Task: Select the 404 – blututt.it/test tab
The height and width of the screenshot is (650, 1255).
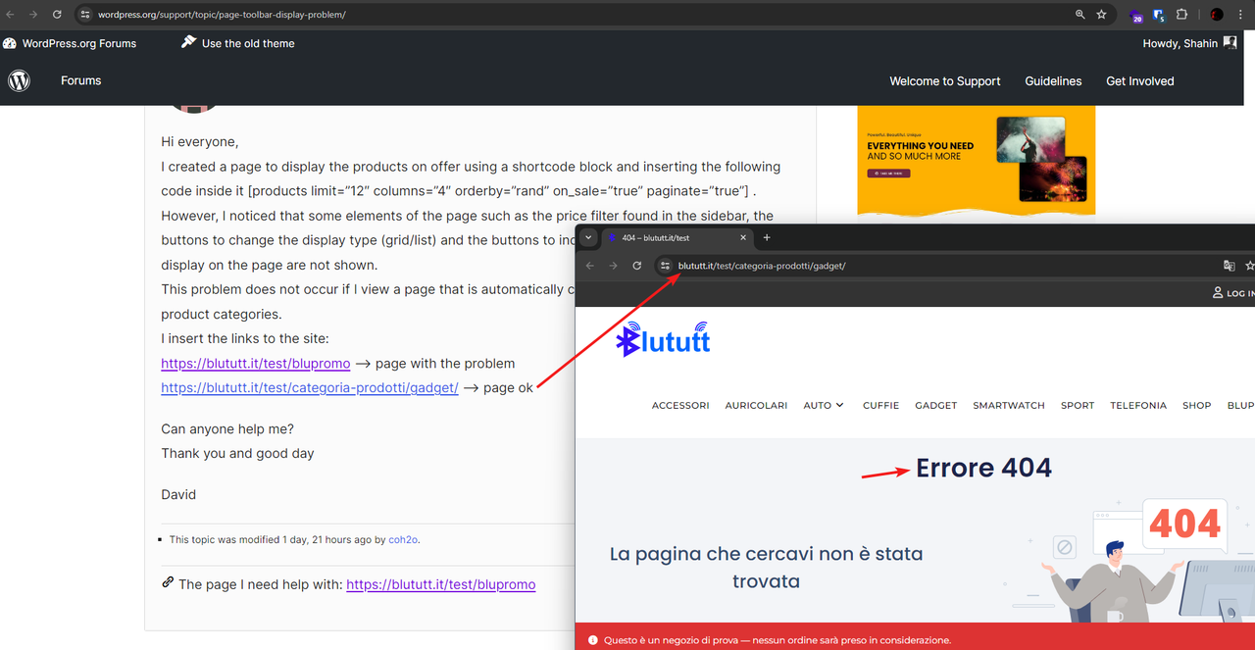Action: (677, 237)
